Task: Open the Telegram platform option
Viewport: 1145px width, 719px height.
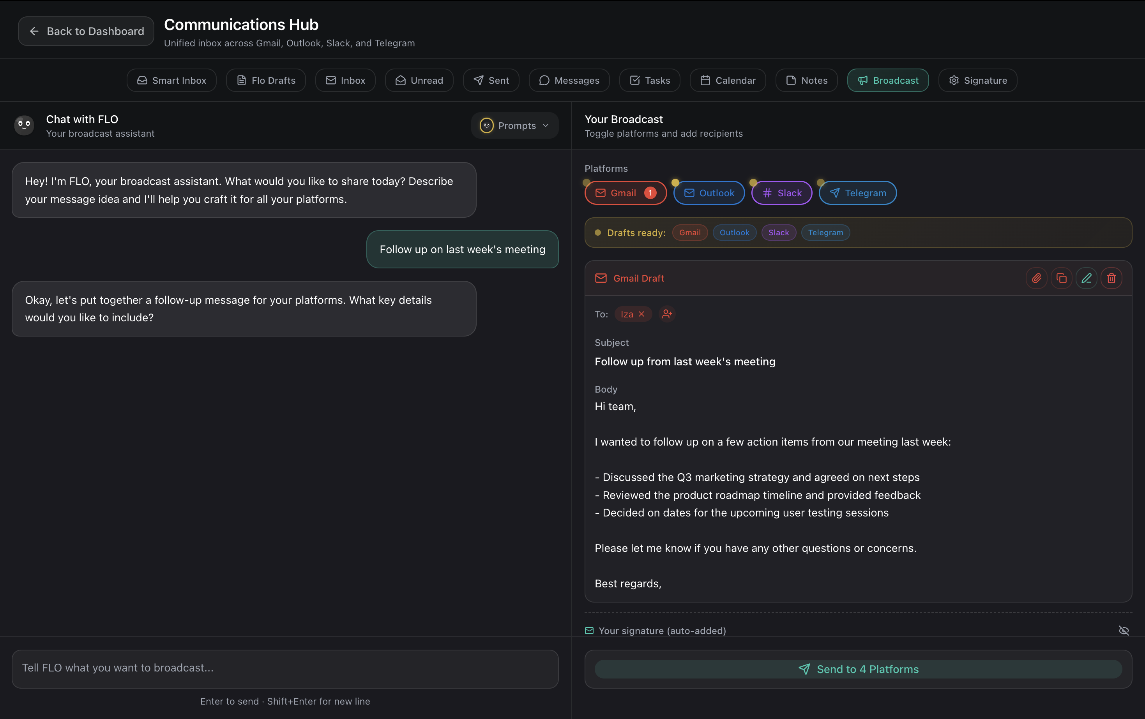Action: click(857, 192)
